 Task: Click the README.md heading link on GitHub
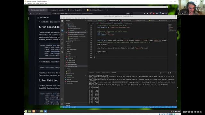point(45,18)
